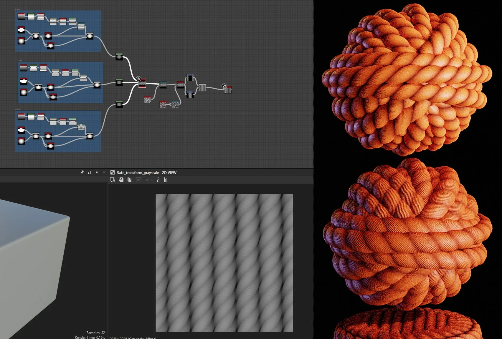Select the teal-header noise node below the graph
This screenshot has height=339, width=502.
pos(175,104)
